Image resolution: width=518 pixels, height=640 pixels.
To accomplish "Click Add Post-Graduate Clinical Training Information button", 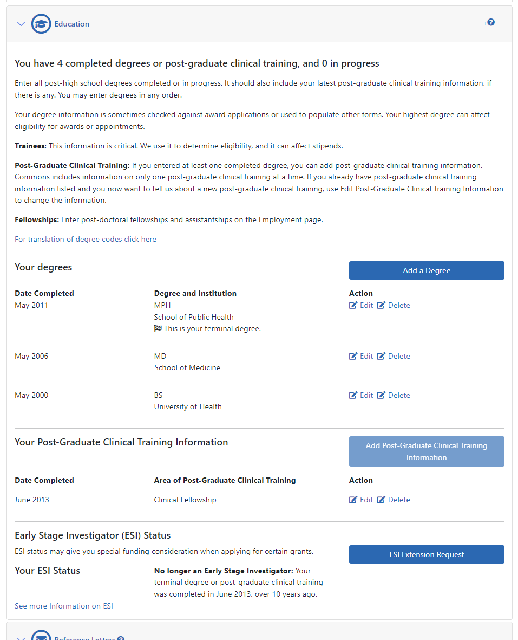I will pos(427,451).
